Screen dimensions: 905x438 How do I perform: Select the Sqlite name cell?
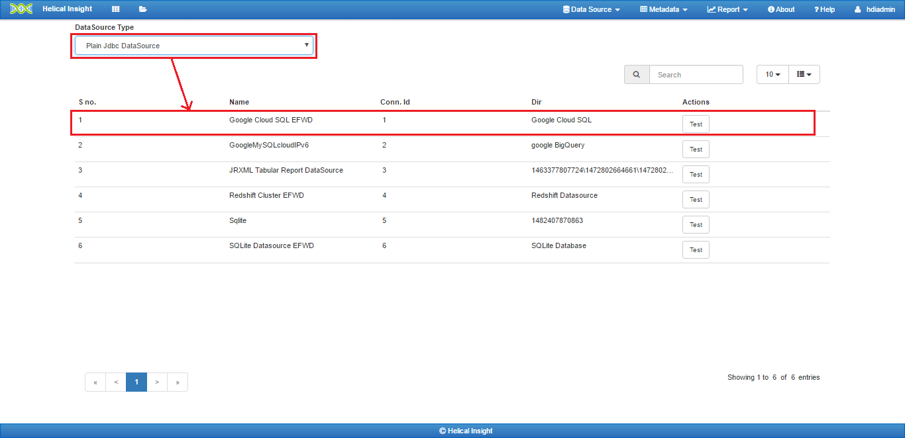[238, 220]
